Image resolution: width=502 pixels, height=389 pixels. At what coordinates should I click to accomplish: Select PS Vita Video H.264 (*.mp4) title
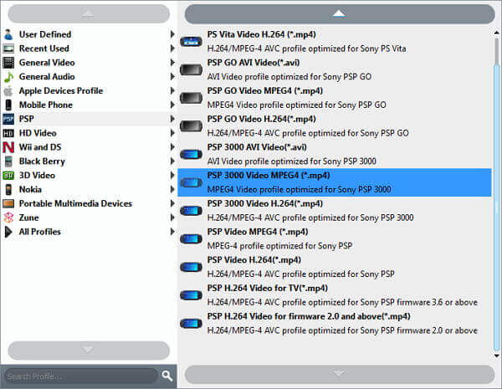261,34
